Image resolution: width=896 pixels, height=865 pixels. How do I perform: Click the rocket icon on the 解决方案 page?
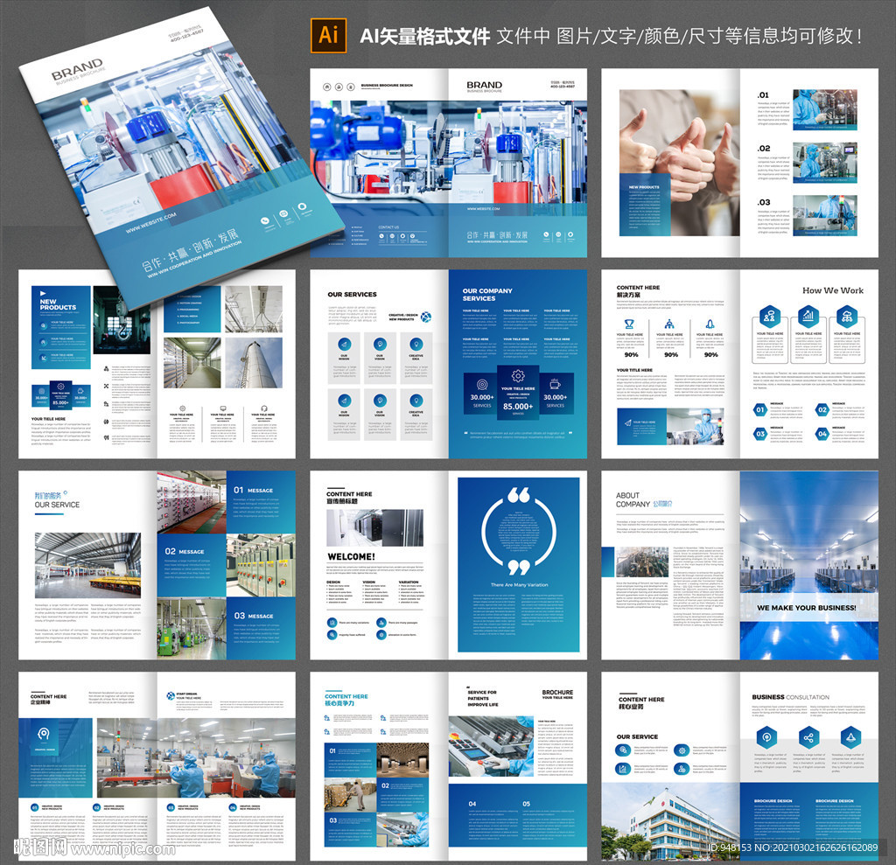pyautogui.click(x=710, y=324)
